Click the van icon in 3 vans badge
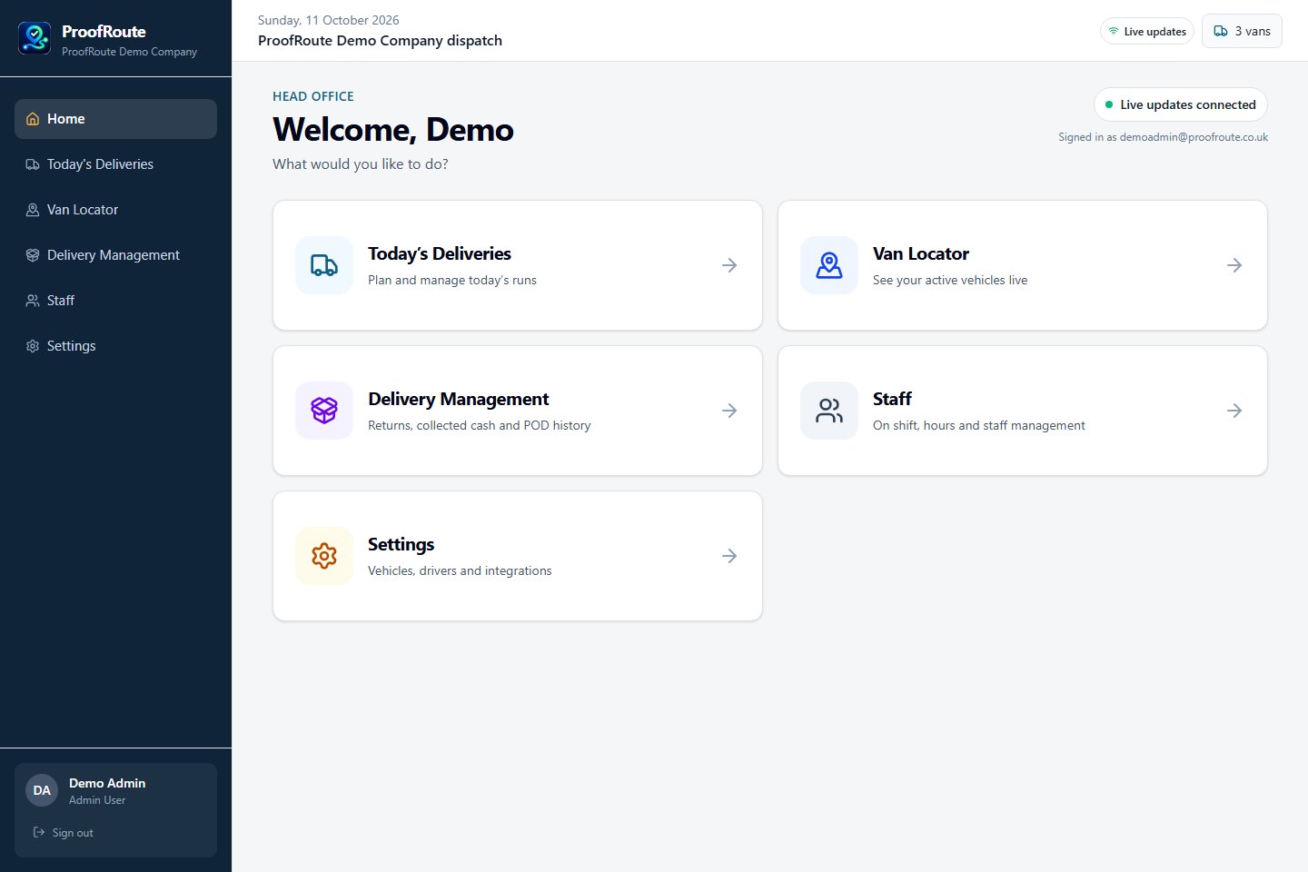 coord(1221,31)
